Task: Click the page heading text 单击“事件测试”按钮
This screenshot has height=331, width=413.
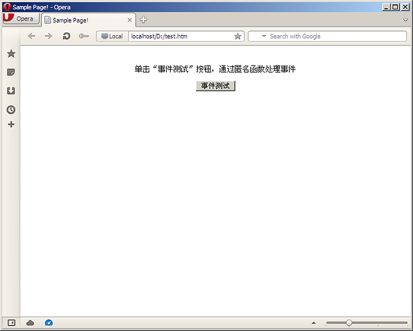Action: (x=173, y=69)
